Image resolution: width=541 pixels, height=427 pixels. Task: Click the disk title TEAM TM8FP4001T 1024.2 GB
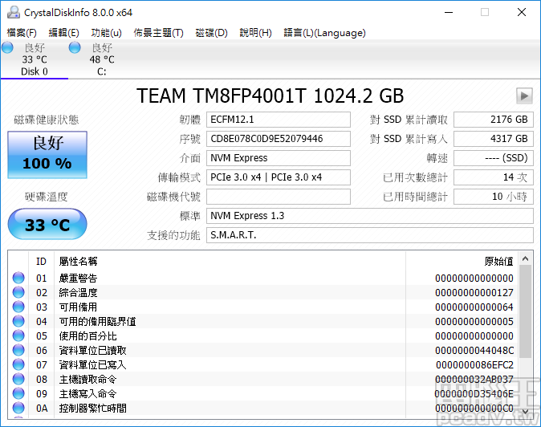click(x=270, y=96)
